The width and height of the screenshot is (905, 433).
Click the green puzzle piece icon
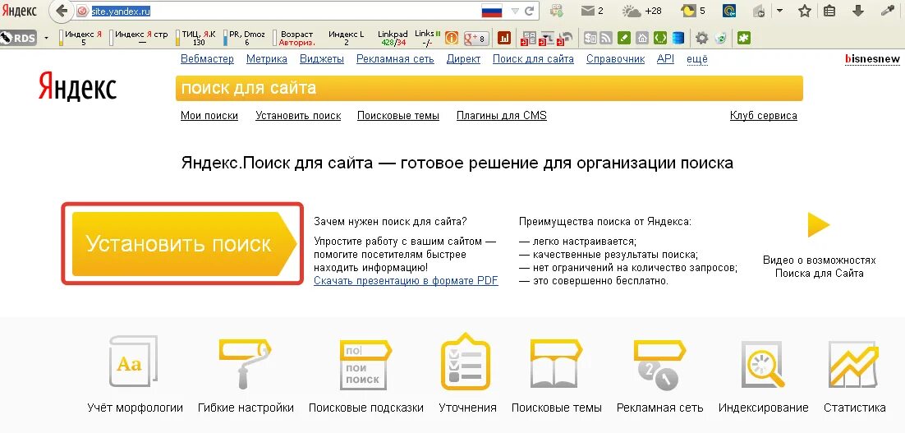pos(744,38)
